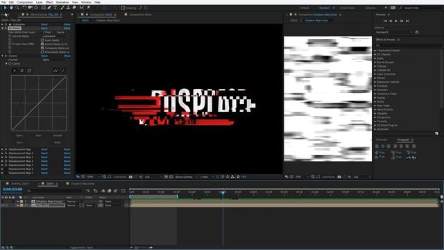This screenshot has width=444, height=250.
Task: Select the Rectangle shape tool
Action: [x=43, y=8]
